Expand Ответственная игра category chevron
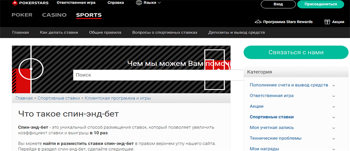The image size is (350, 151). [x=334, y=96]
